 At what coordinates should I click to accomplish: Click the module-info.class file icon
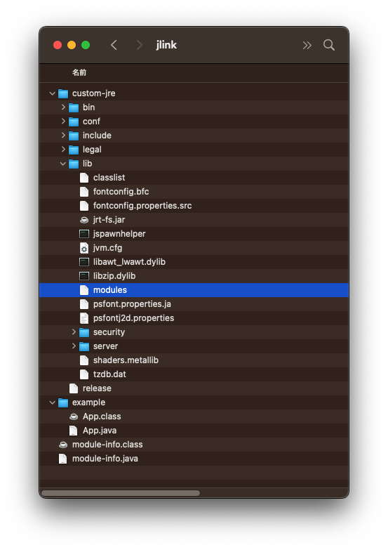[x=63, y=445]
